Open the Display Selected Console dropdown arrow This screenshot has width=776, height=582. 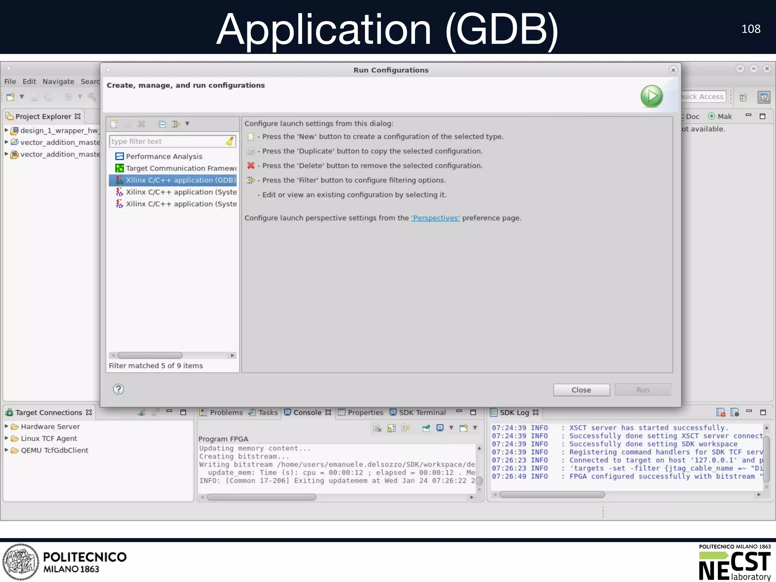pos(451,428)
